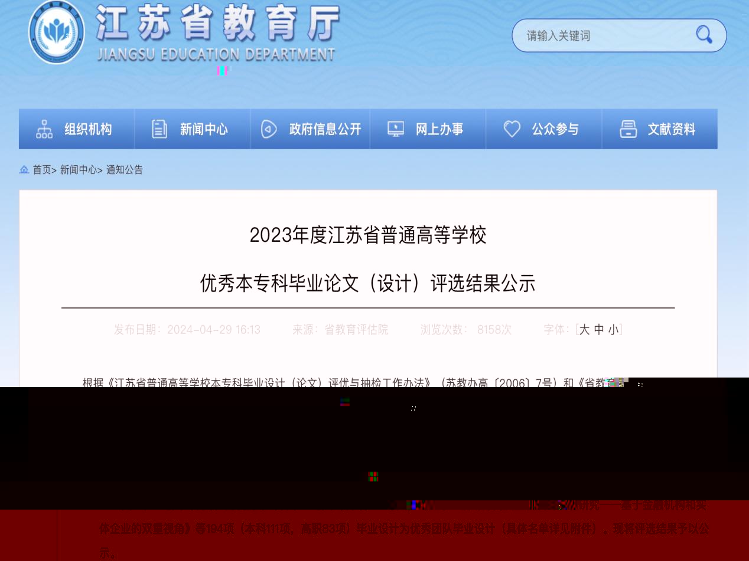Open the 新闻中心 menu
749x561 pixels.
[193, 129]
